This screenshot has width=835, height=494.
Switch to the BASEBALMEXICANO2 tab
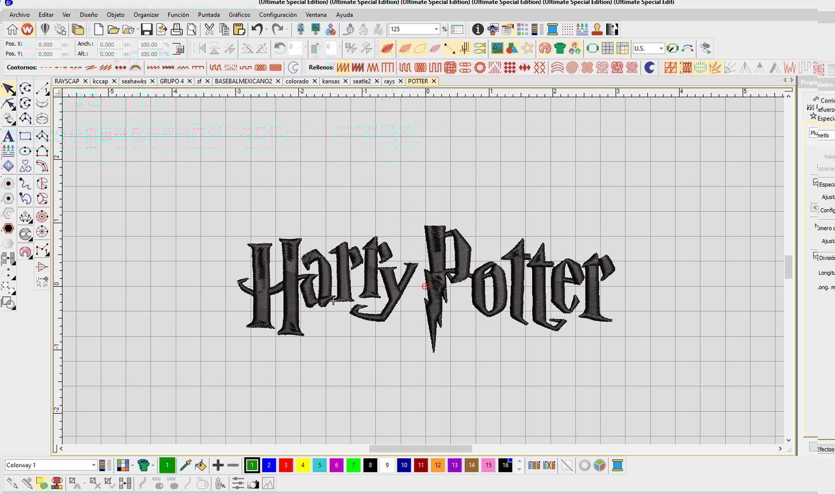pos(243,81)
